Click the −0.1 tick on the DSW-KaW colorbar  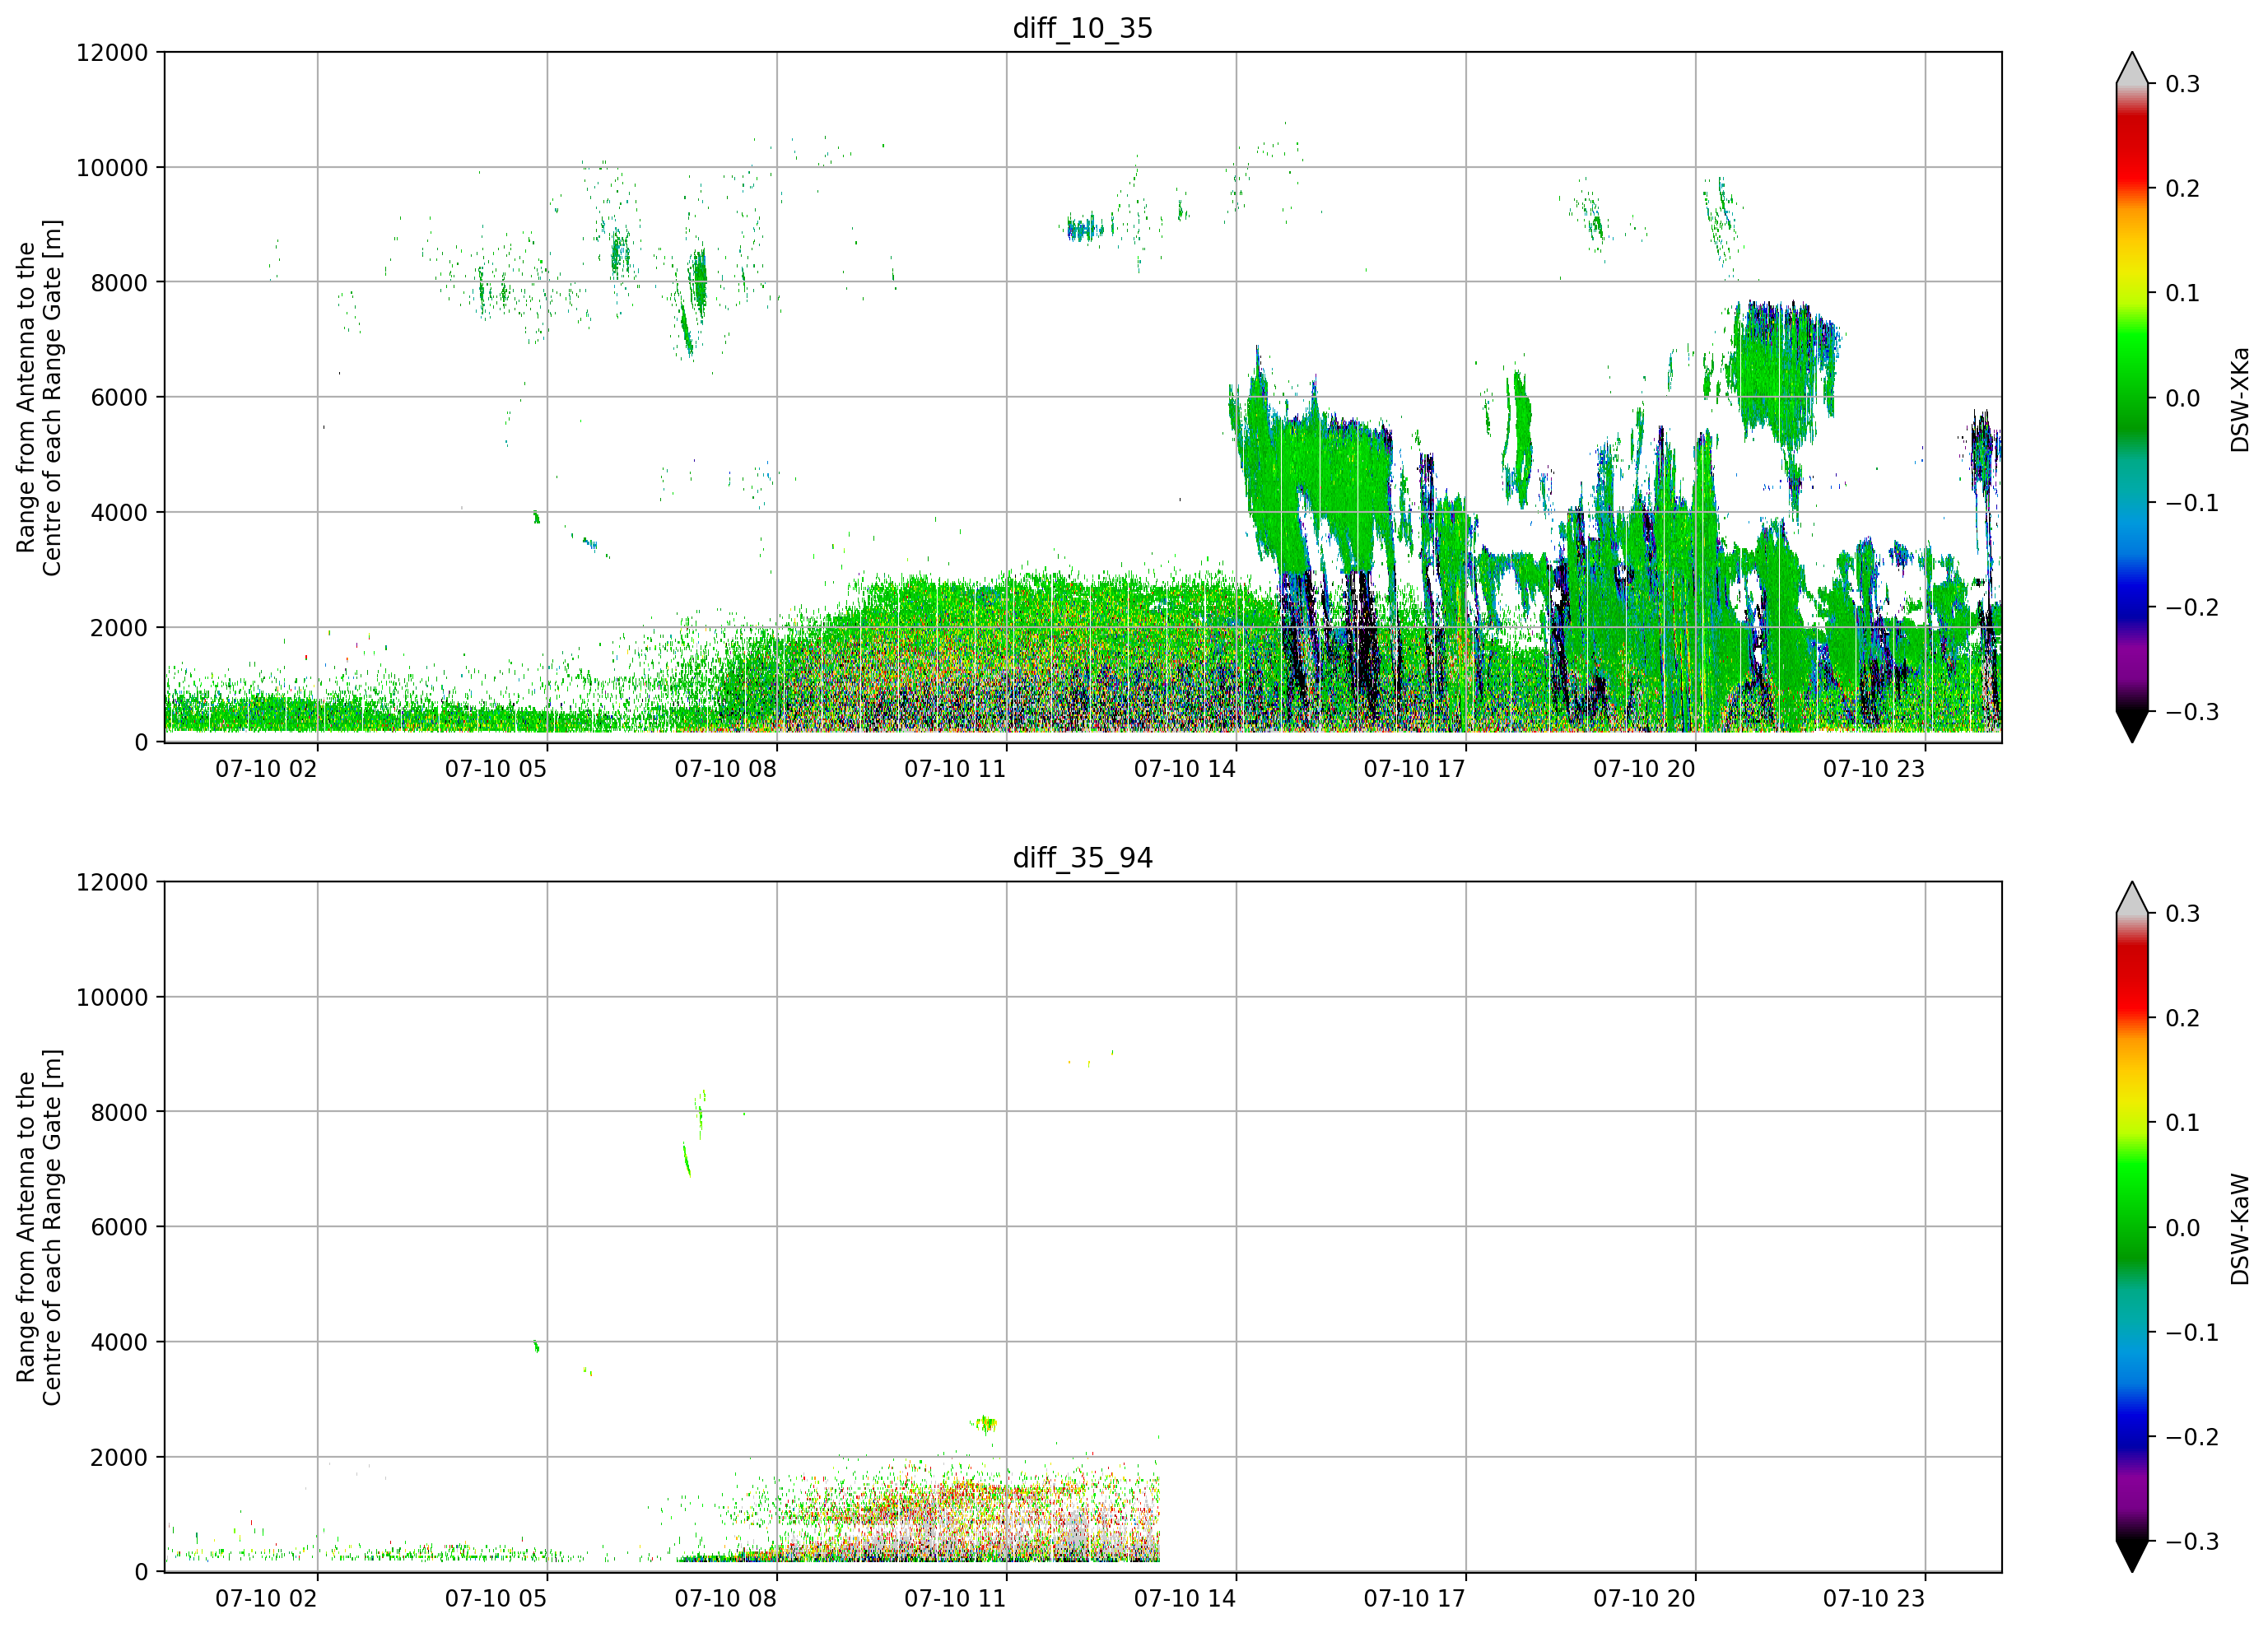tap(2192, 1333)
